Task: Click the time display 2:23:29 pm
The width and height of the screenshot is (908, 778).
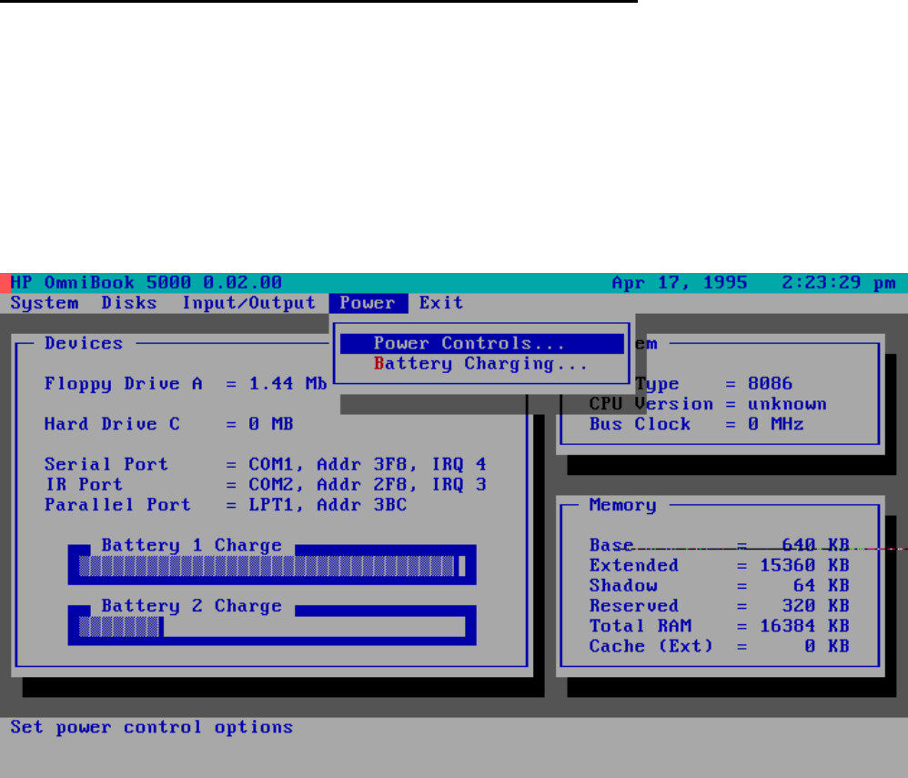Action: (838, 283)
